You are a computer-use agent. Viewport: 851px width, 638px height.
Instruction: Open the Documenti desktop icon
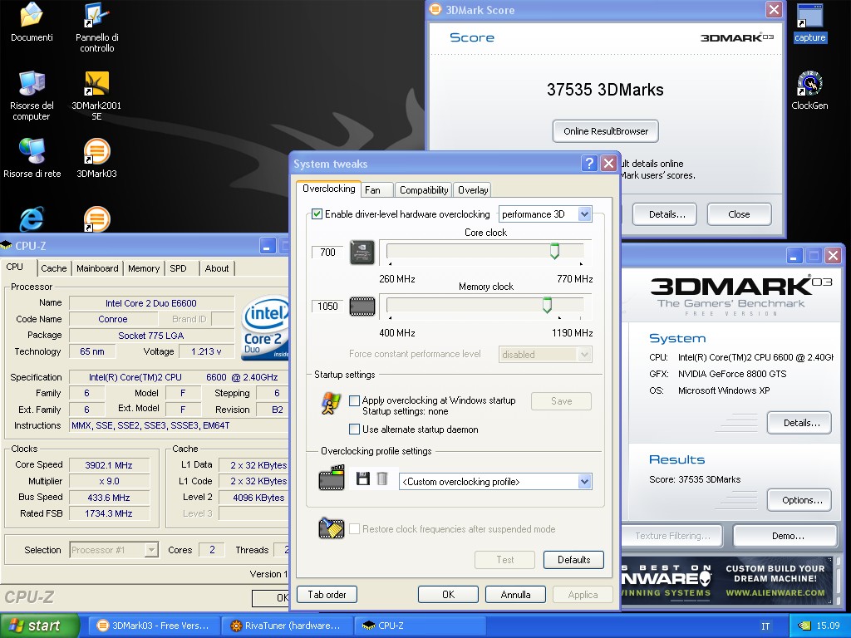[x=32, y=22]
